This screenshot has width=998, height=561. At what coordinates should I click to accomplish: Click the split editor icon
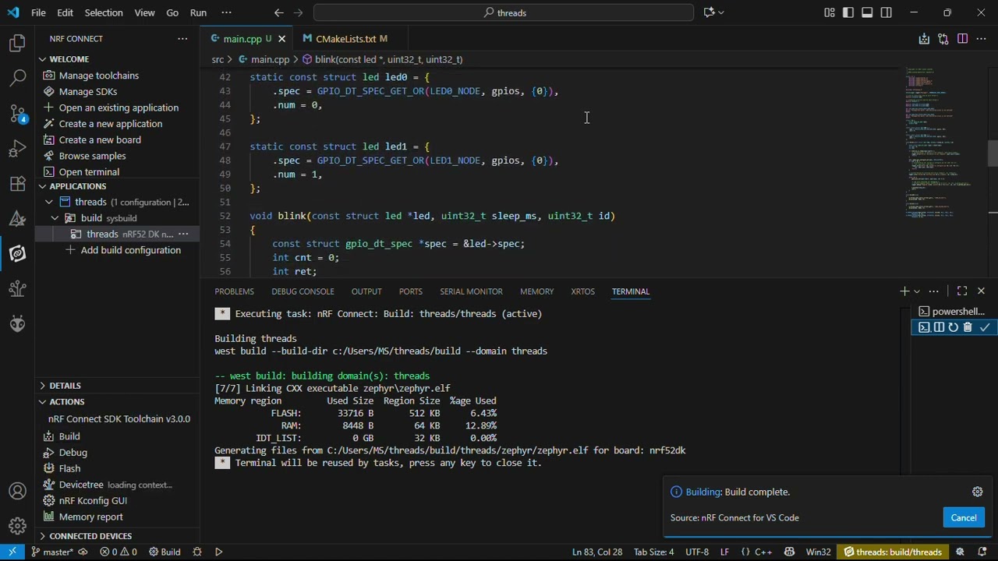coord(962,39)
